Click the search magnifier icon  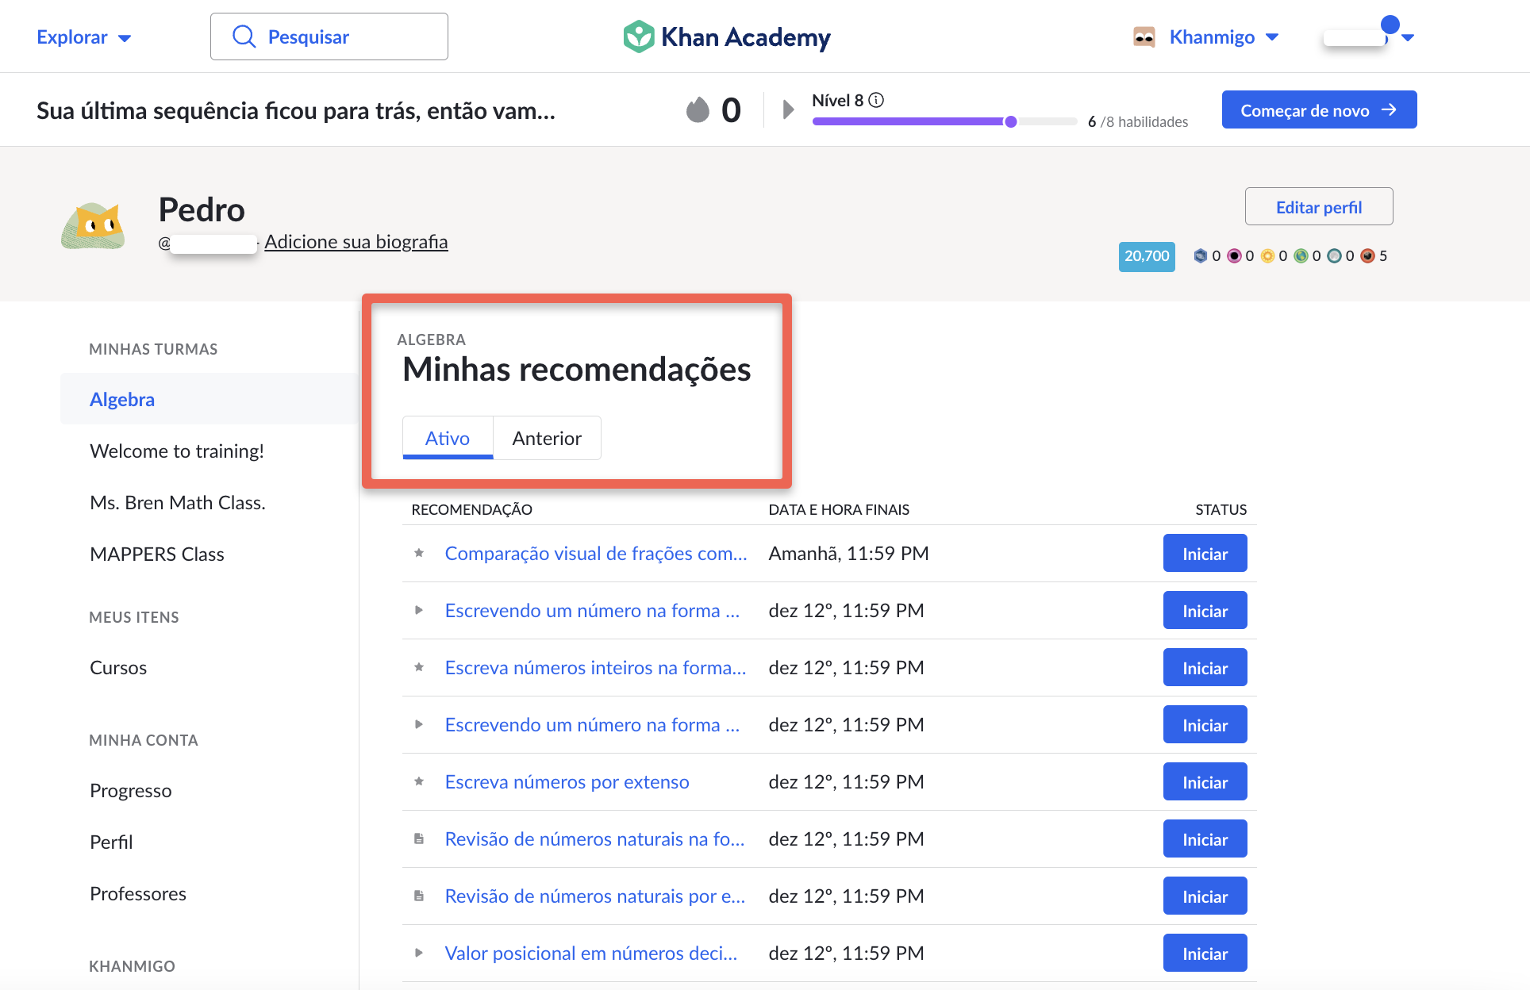tap(244, 36)
